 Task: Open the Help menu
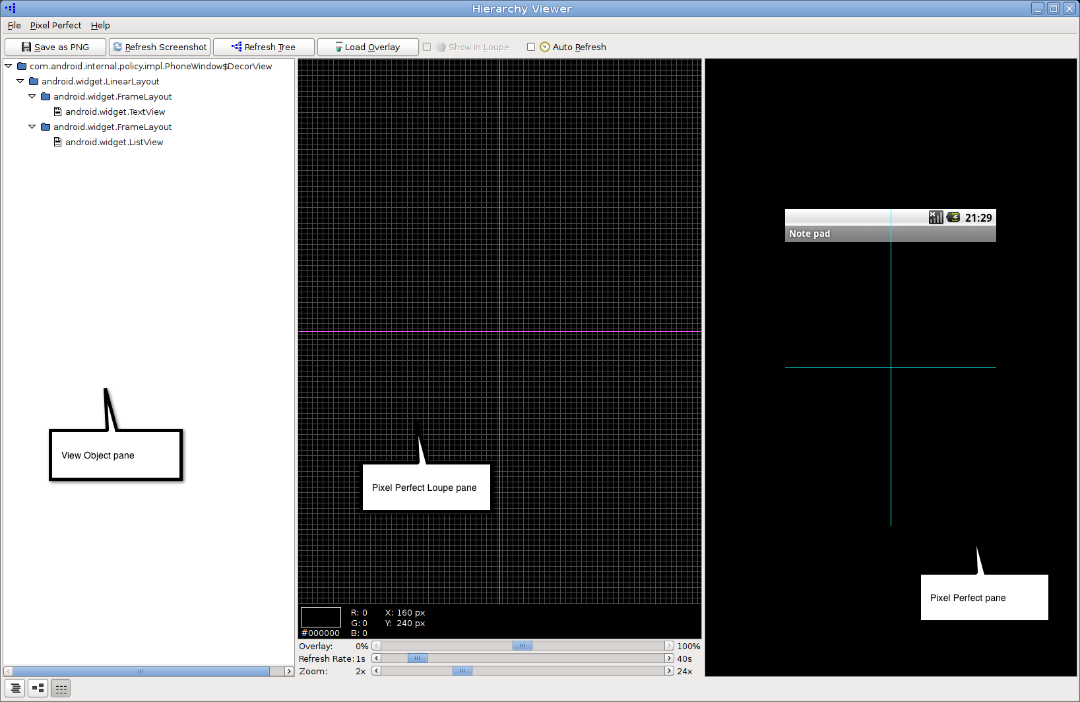(100, 25)
